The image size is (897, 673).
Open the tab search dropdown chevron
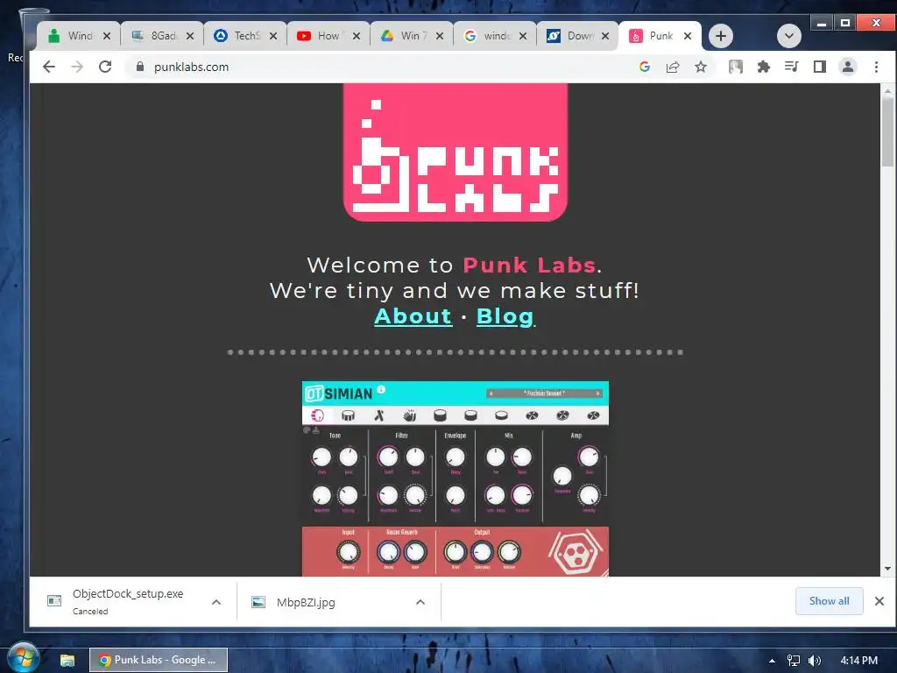click(x=789, y=36)
